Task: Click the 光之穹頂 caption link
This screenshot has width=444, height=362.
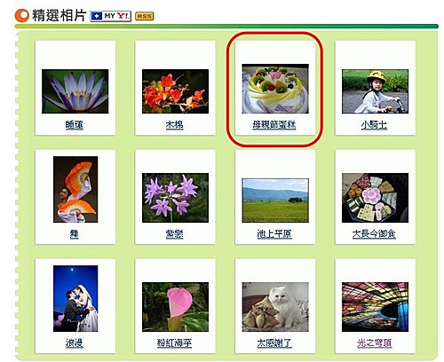Action: click(374, 343)
